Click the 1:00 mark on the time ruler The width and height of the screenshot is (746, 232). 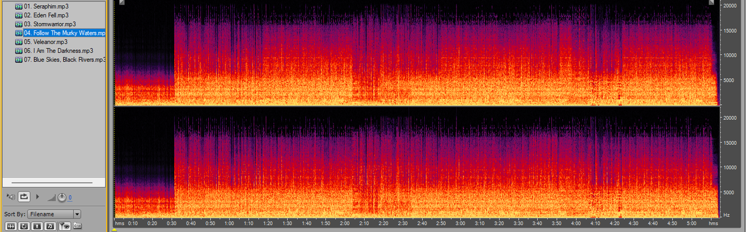tap(230, 223)
